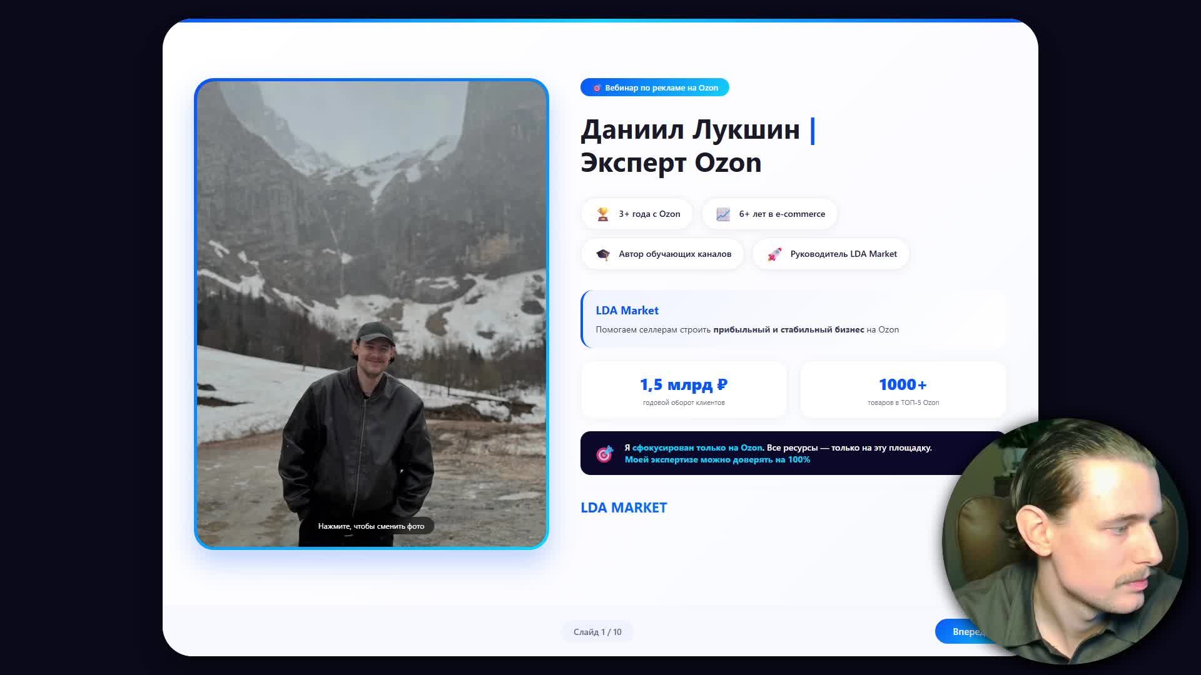Click the "Руководитель LDA Market" badge
The image size is (1201, 675).
tap(830, 254)
